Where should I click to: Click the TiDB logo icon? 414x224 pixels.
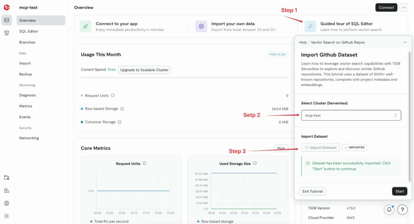[x=6, y=7]
